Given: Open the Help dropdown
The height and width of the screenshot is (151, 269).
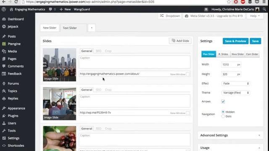Looking at the screenshot, I should click(x=255, y=16).
